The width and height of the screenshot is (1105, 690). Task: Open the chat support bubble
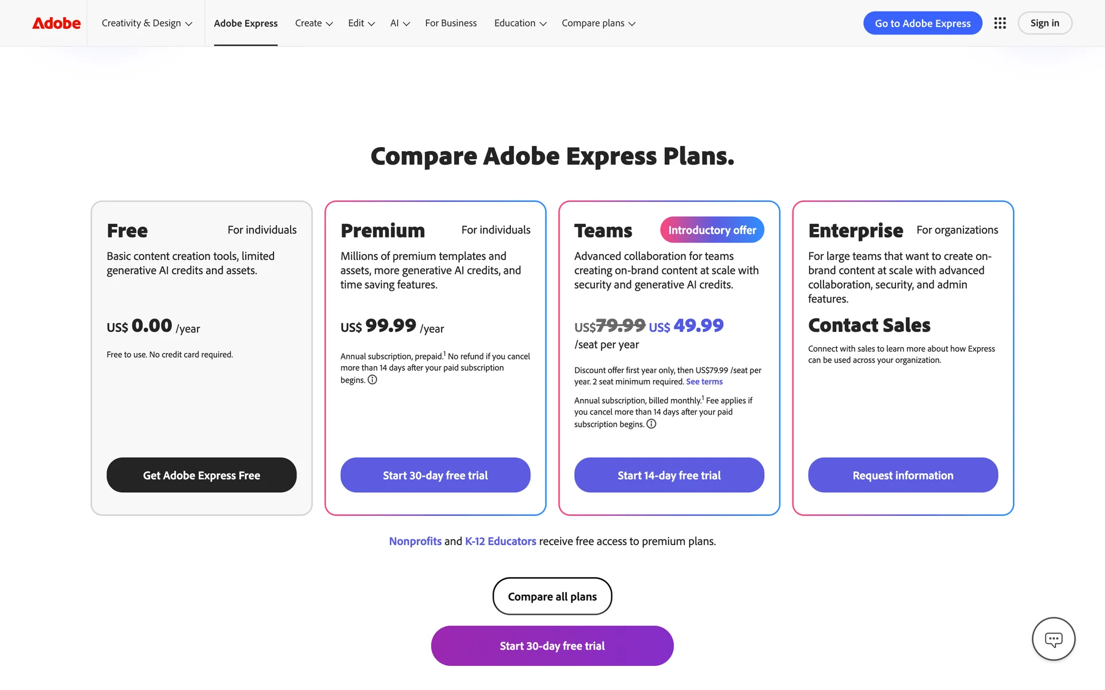pos(1053,639)
